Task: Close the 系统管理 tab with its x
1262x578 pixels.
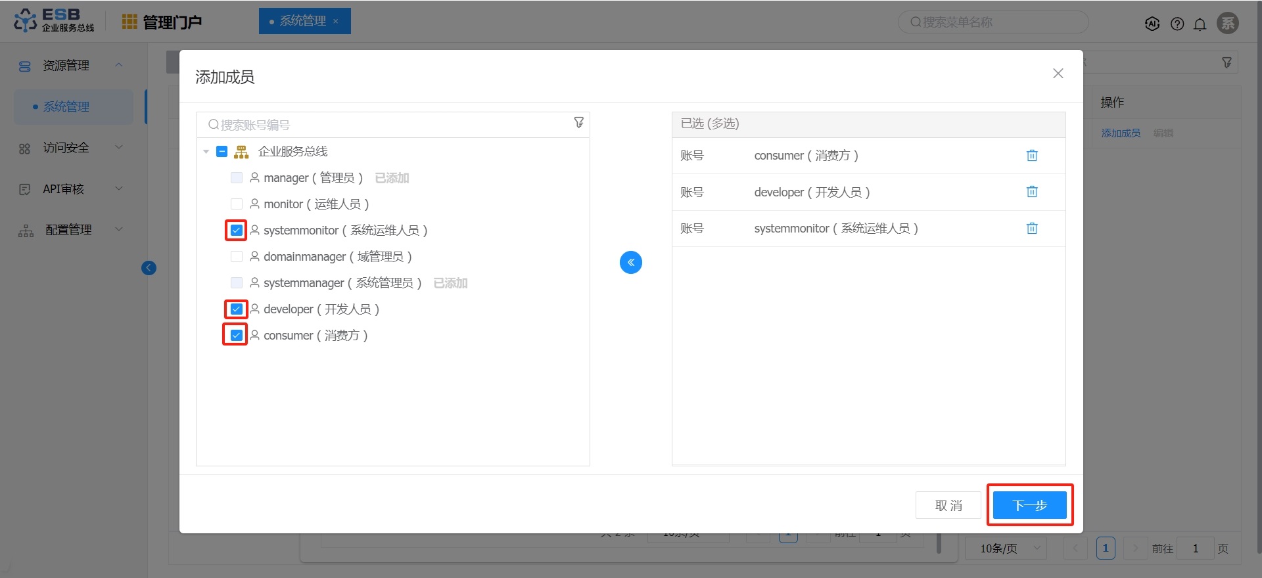Action: [x=336, y=22]
